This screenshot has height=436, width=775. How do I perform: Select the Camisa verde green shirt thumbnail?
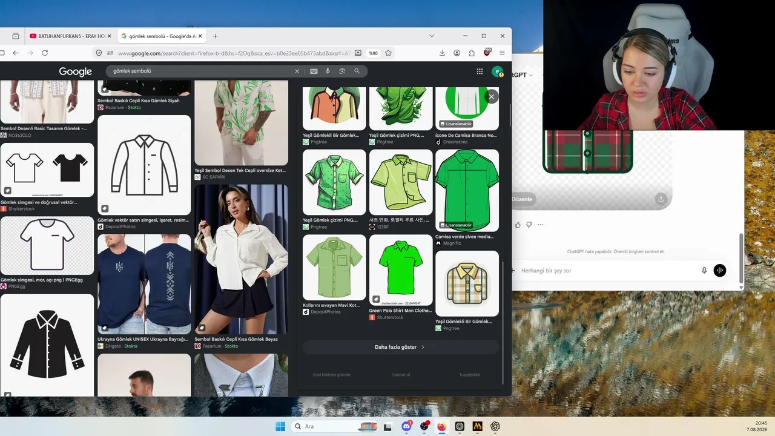(467, 191)
